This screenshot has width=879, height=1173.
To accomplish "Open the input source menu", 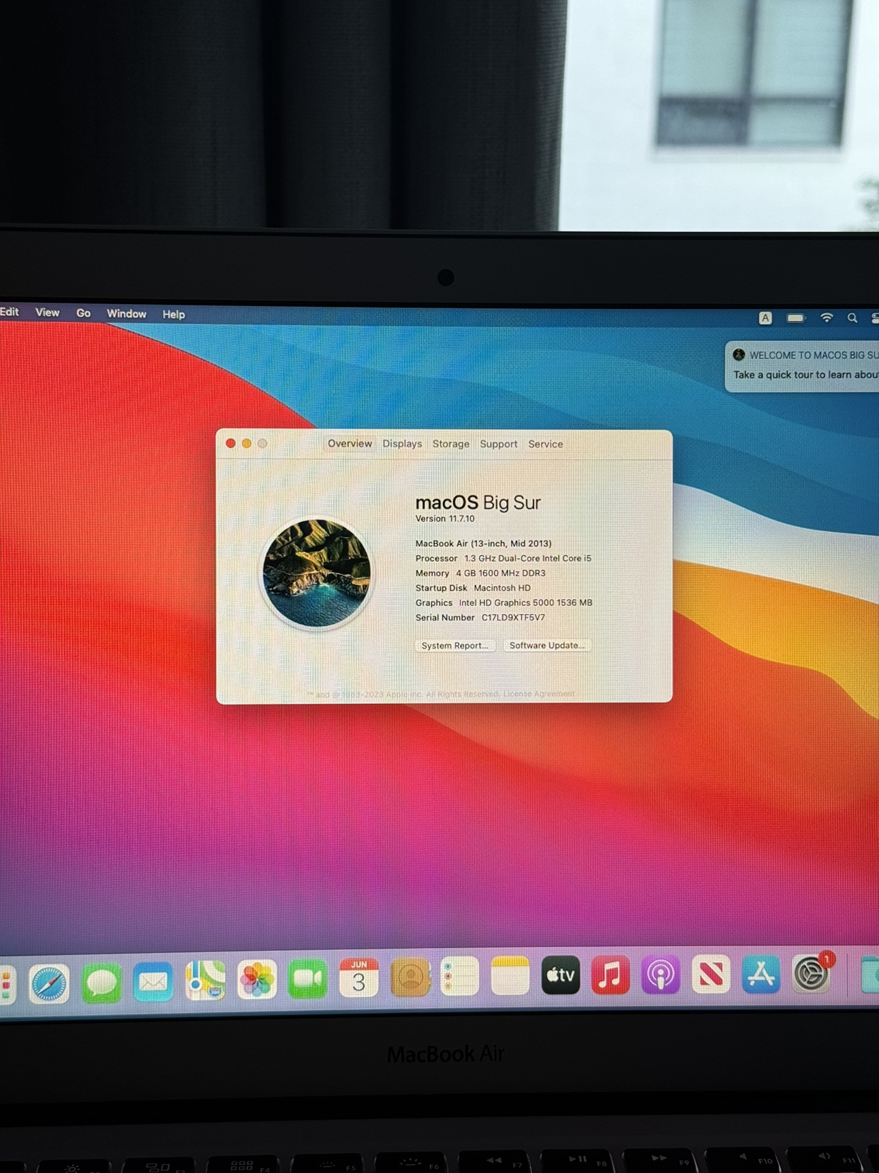I will [765, 318].
